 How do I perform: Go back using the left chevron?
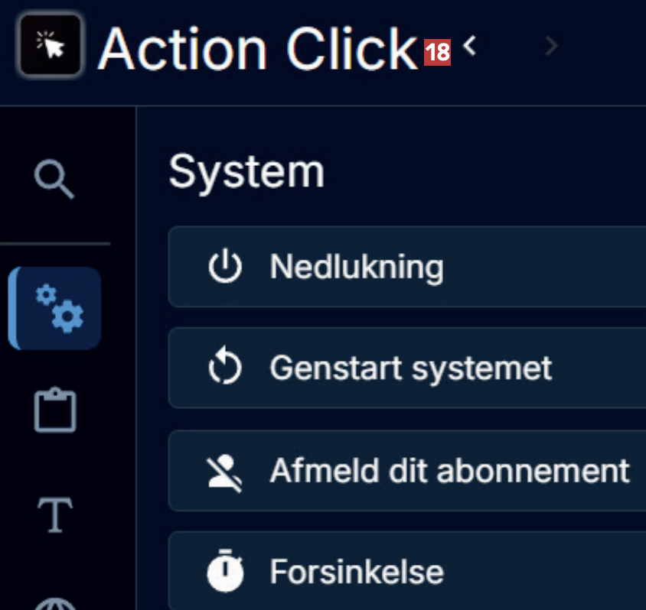pyautogui.click(x=470, y=47)
